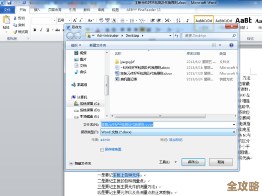Select Homegroup in navigation pane
This screenshot has height=196, width=262.
point(79,85)
